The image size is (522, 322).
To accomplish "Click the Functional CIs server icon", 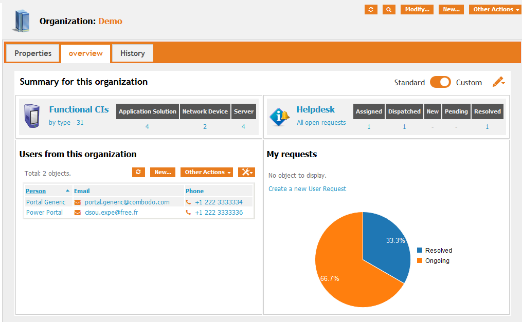I will [32, 116].
